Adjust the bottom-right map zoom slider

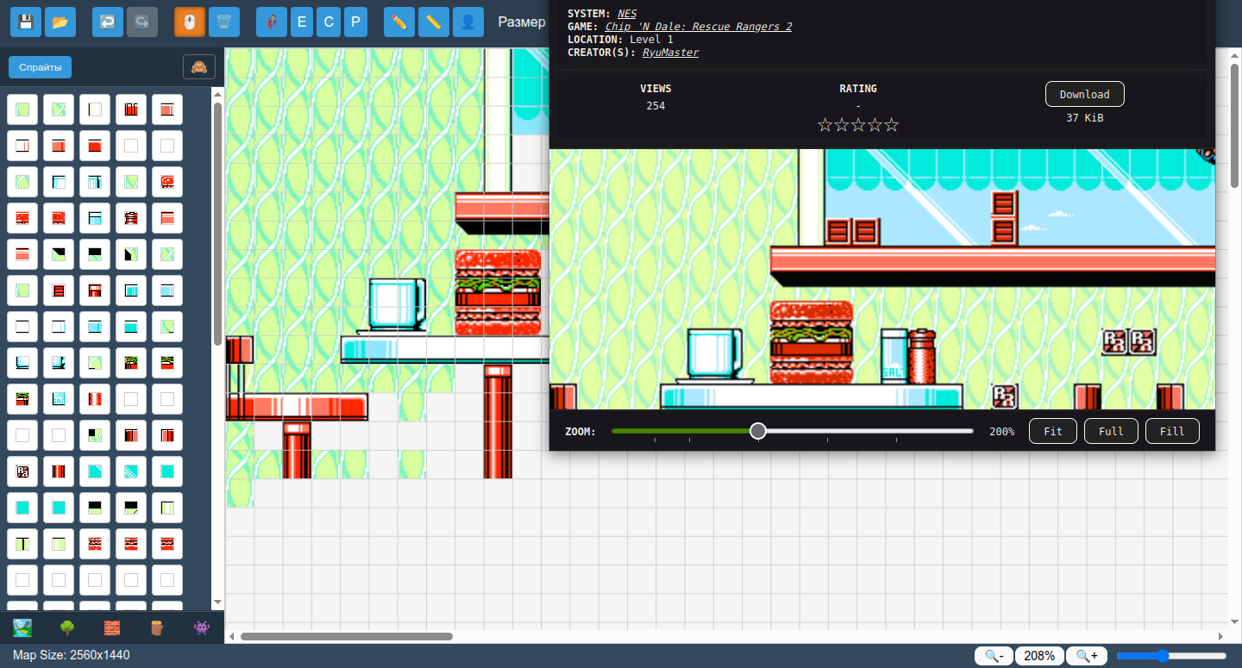click(x=1171, y=656)
